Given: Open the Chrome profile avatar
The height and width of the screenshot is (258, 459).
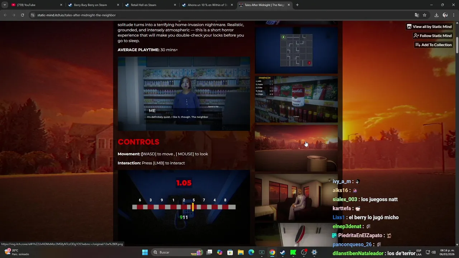Looking at the screenshot, I should [x=445, y=15].
